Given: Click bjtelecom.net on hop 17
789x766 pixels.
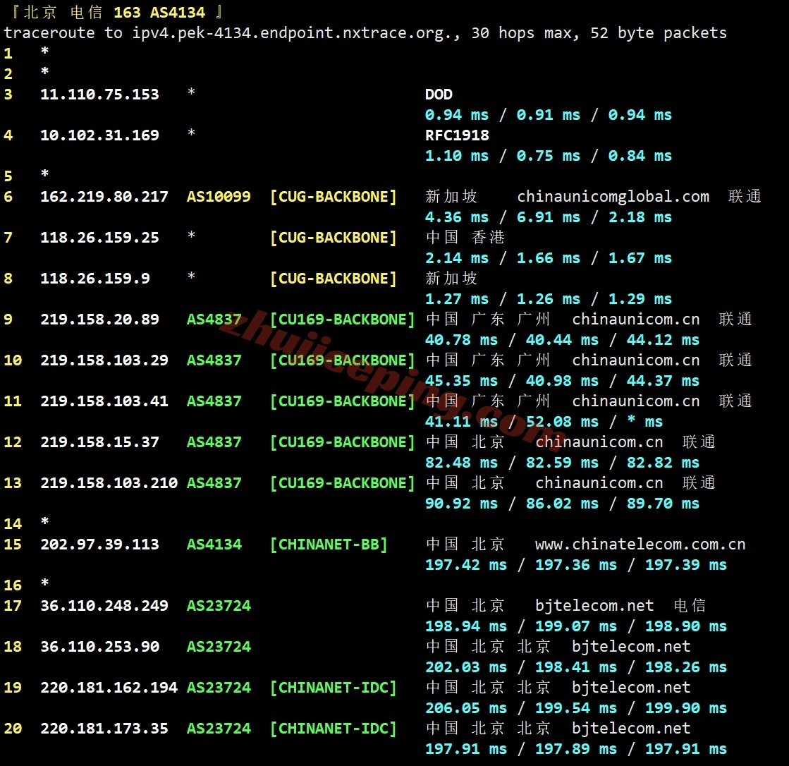Looking at the screenshot, I should point(595,606).
